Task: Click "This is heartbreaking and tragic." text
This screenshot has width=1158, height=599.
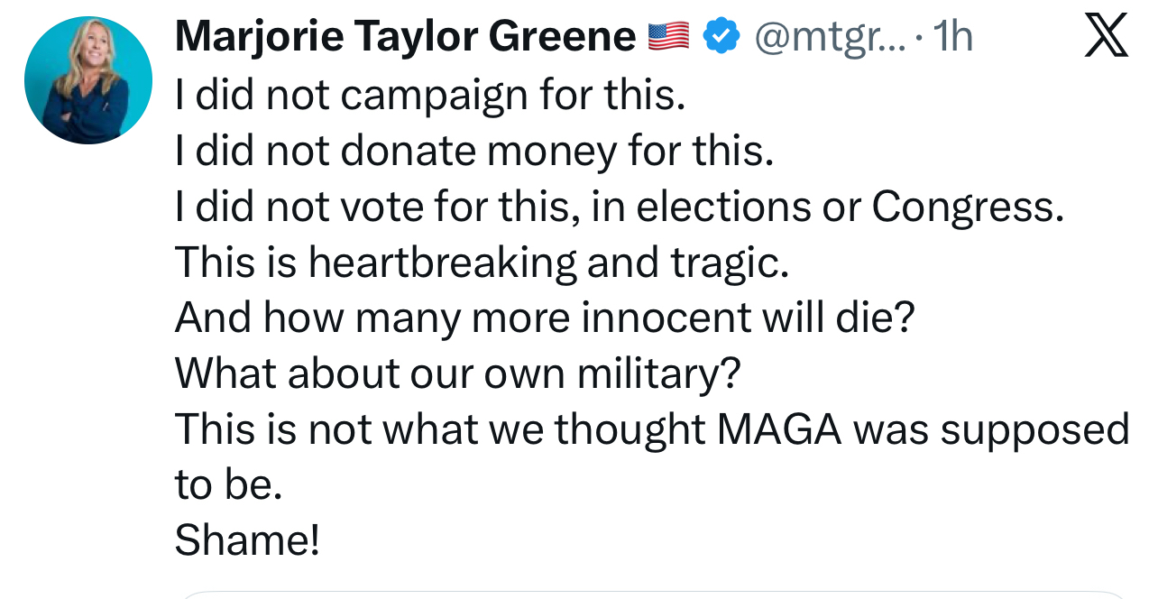Action: (482, 263)
